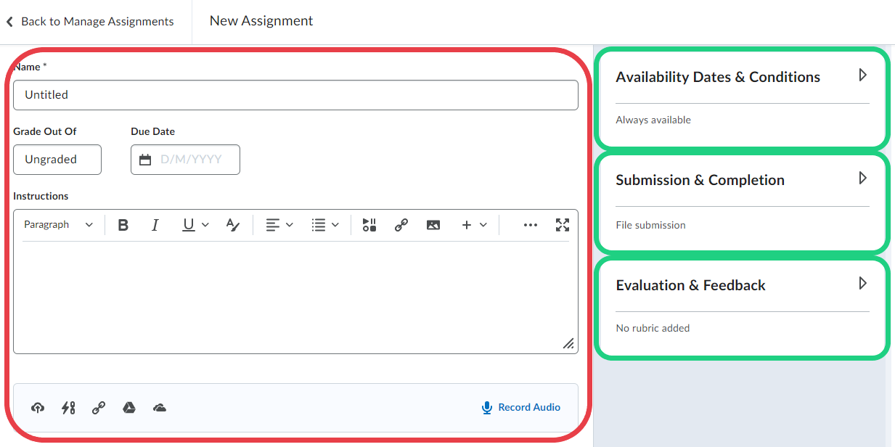Upload a file using the cloud upload icon
This screenshot has height=447, width=895.
(x=38, y=408)
